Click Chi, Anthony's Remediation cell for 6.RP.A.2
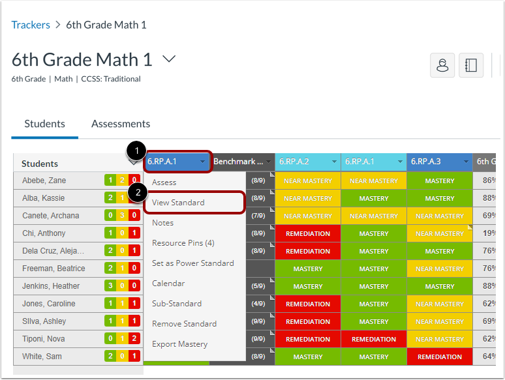 (x=308, y=233)
